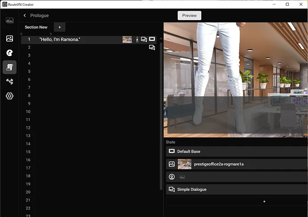Click the dialogue bubble icon below line 1
The image size is (308, 217).
(x=152, y=48)
